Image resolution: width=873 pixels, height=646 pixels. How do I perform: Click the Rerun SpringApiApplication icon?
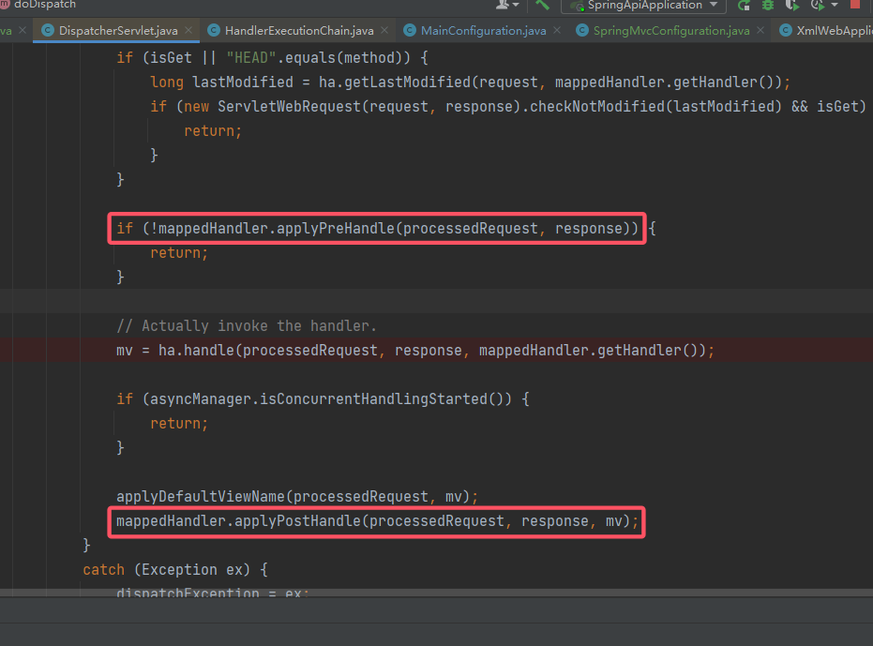point(745,6)
